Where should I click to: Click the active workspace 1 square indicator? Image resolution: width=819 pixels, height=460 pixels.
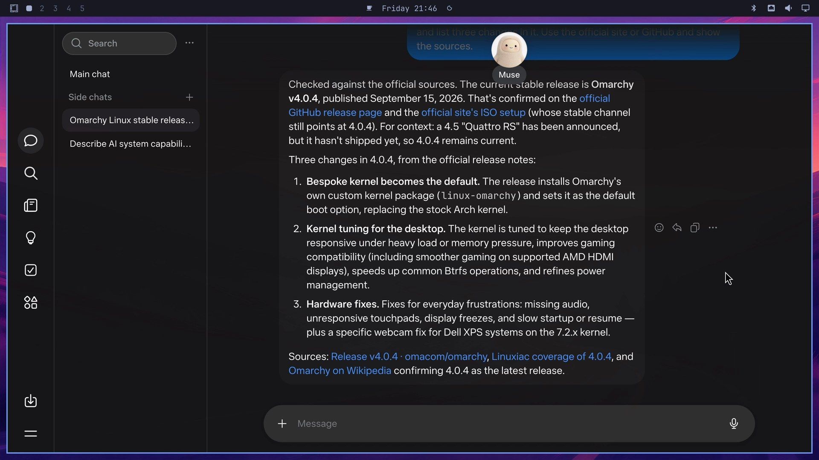tap(29, 9)
